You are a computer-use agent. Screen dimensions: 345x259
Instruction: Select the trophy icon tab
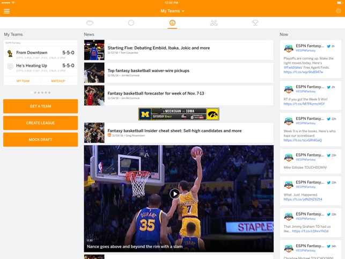(x=255, y=23)
